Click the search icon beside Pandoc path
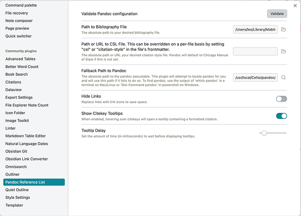 click(x=283, y=77)
